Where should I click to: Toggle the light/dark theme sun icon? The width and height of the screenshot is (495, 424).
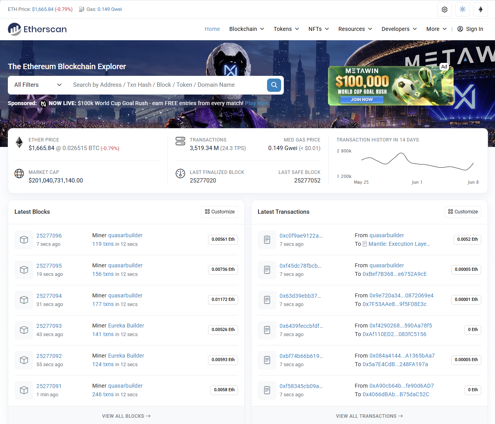pos(463,9)
